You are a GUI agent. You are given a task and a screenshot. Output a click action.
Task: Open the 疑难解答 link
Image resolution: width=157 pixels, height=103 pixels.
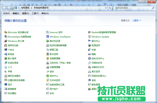(12, 89)
